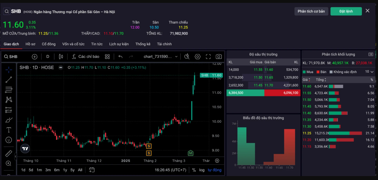Click the green M marker on chart

tap(191, 153)
